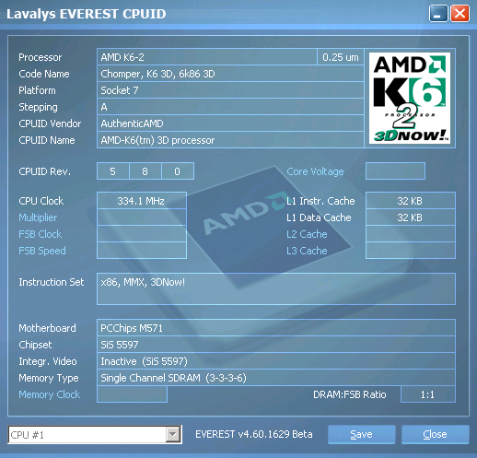This screenshot has height=458, width=477.
Task: Select the Motherboard PCChips M571 field
Action: pos(276,328)
